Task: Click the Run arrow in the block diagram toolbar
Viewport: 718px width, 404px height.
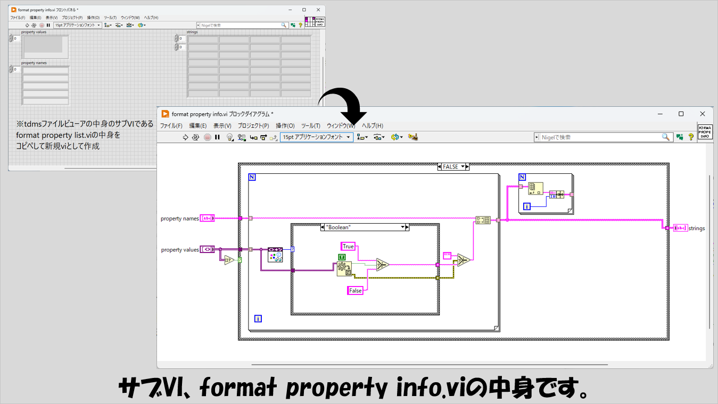Action: pyautogui.click(x=185, y=137)
